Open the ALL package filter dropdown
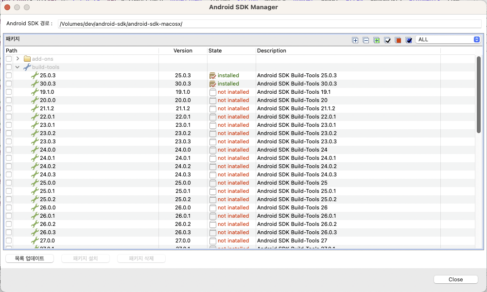This screenshot has width=487, height=292. coord(448,39)
